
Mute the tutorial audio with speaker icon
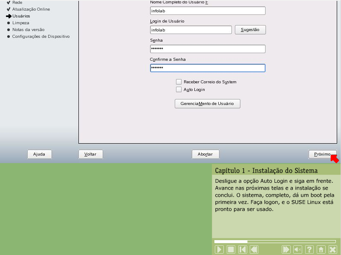tap(298, 249)
